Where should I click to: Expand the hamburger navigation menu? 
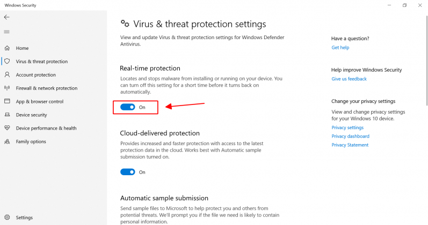coord(7,32)
